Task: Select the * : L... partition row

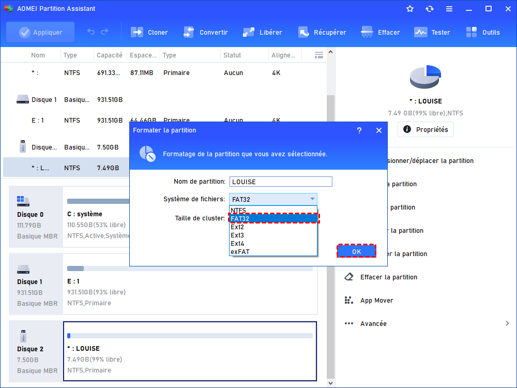Action: tap(66, 168)
